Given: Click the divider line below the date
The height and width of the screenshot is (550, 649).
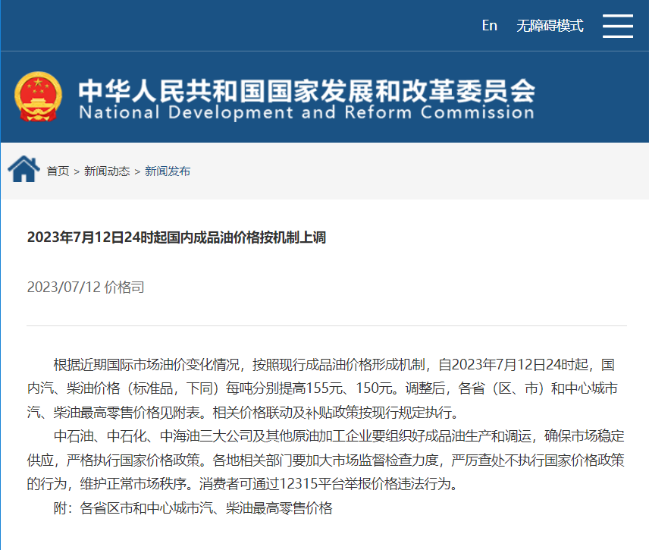Looking at the screenshot, I should [326, 326].
